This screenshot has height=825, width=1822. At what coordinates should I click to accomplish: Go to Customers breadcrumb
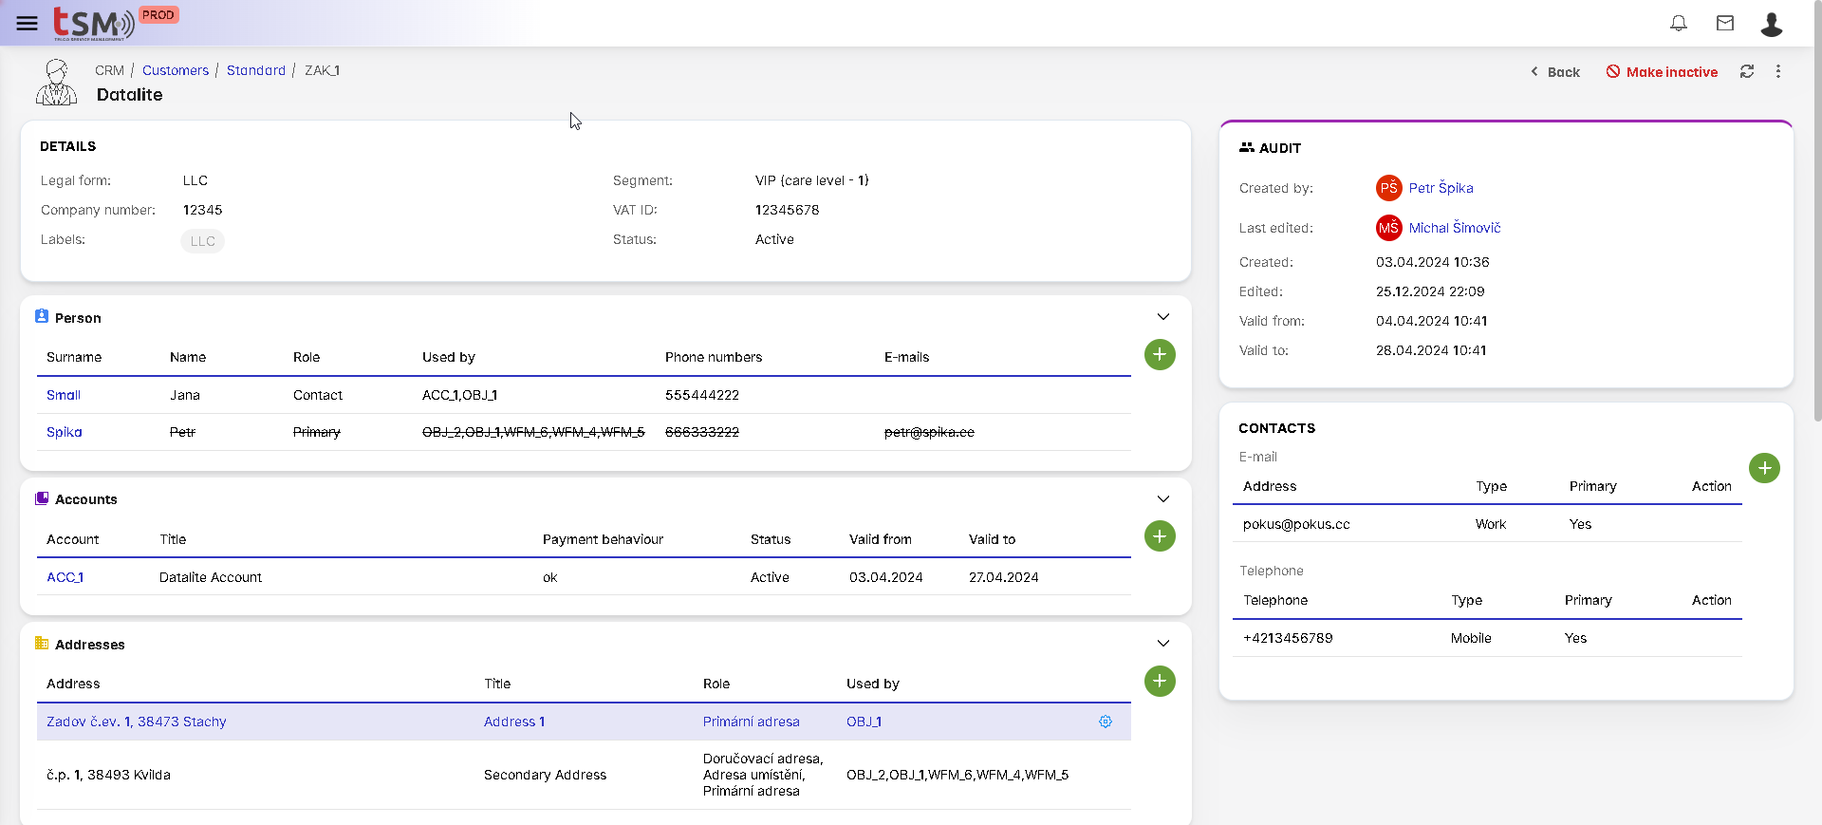click(x=175, y=70)
